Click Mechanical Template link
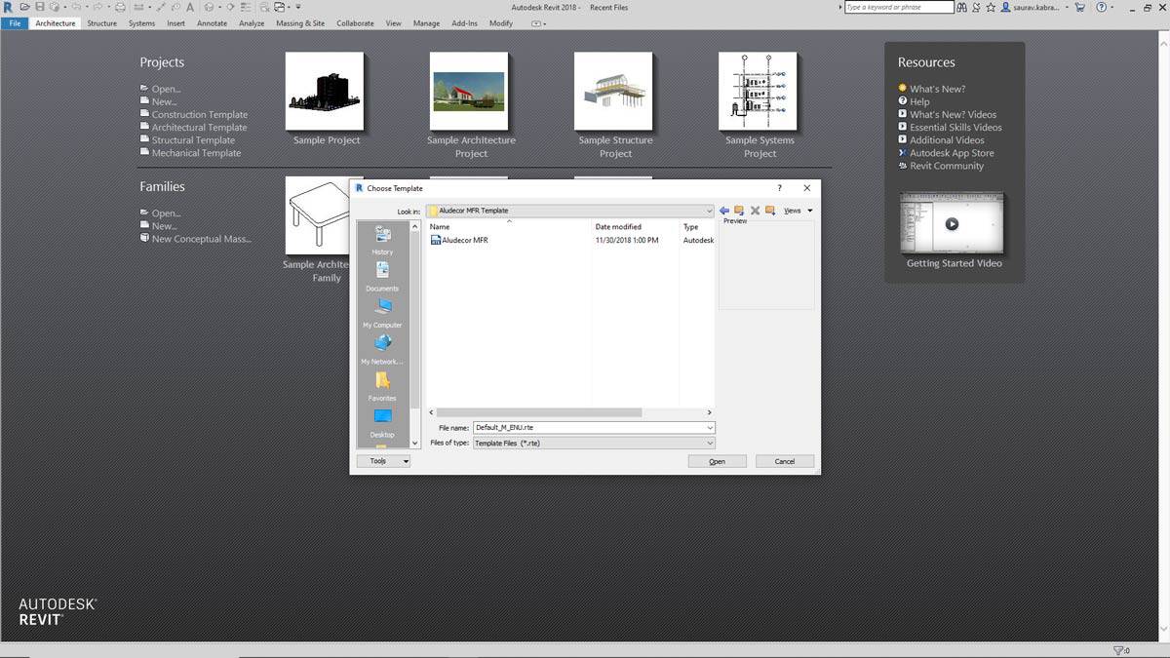The image size is (1170, 658). tap(196, 152)
